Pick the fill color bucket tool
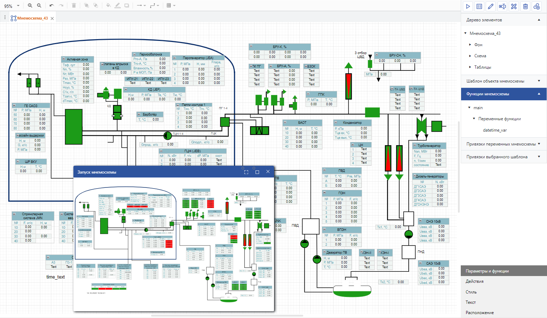Image resolution: width=547 pixels, height=318 pixels. (108, 6)
